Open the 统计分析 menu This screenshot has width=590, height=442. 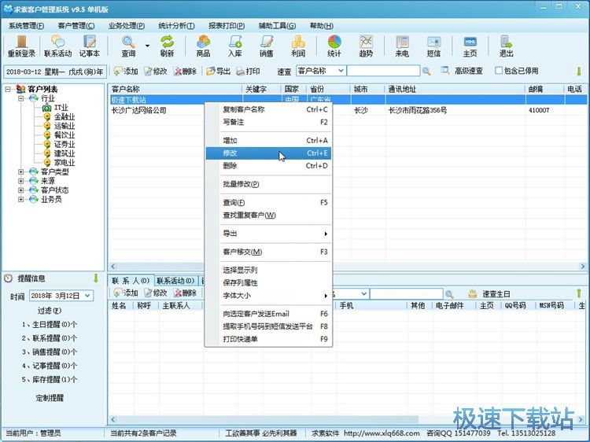[179, 25]
